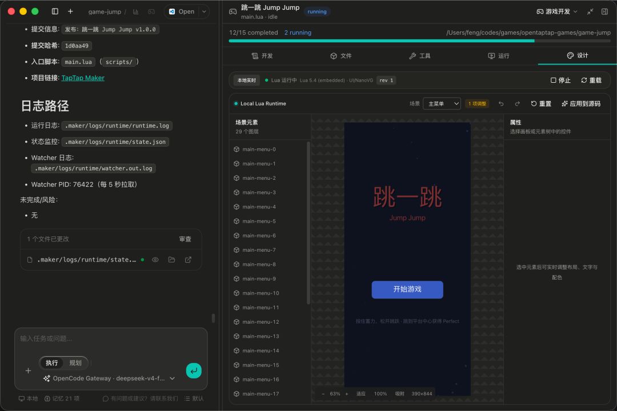Open the bar chart icon next to game-jump

click(x=136, y=12)
